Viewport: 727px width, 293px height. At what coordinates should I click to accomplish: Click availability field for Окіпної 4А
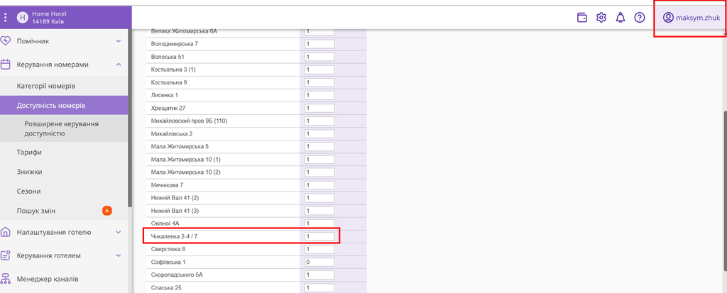click(319, 223)
